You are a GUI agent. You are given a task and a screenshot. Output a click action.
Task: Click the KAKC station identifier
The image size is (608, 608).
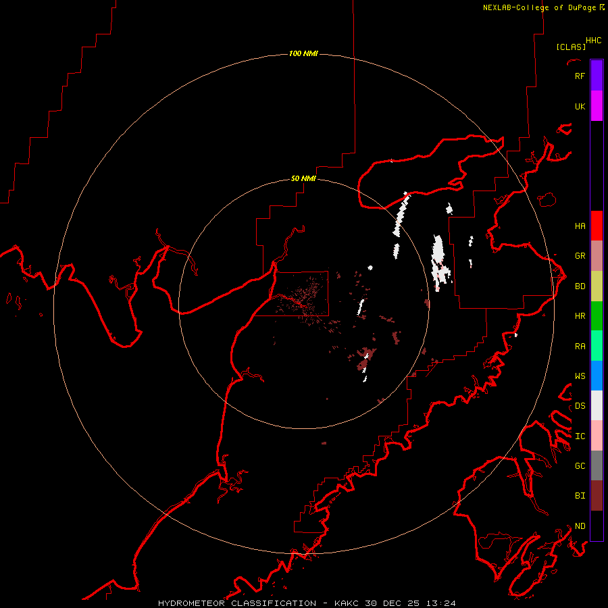pos(347,603)
